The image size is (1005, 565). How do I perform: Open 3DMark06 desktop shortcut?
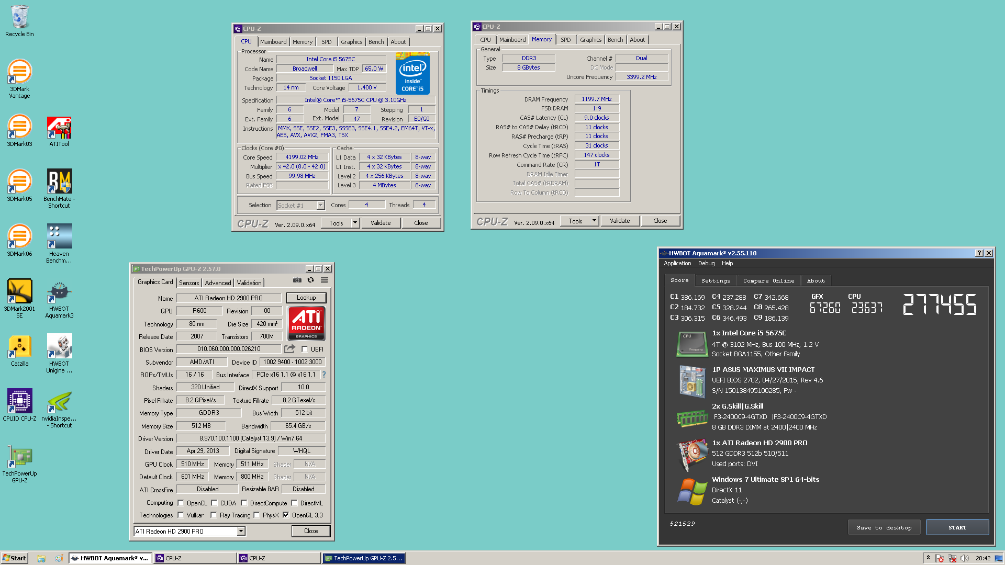tap(19, 241)
